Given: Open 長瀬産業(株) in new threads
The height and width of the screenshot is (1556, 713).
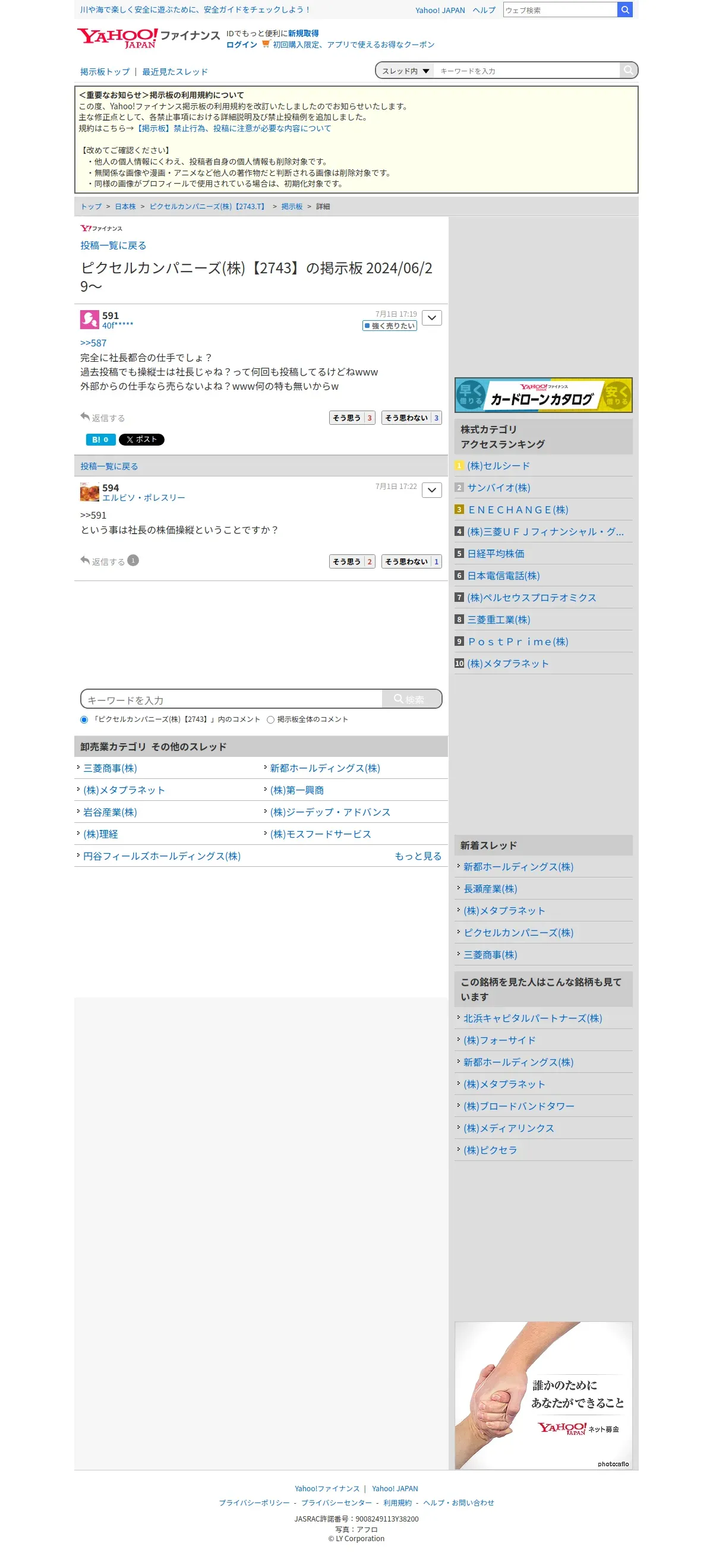Looking at the screenshot, I should (490, 889).
